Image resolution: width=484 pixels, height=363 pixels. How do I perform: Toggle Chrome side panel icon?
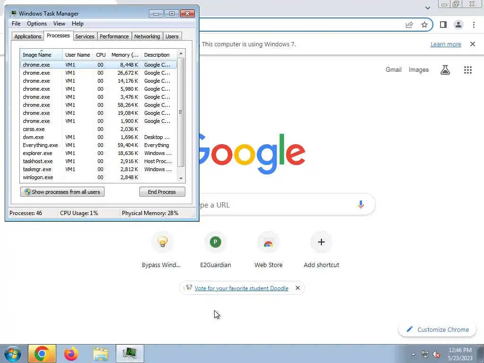tap(443, 25)
